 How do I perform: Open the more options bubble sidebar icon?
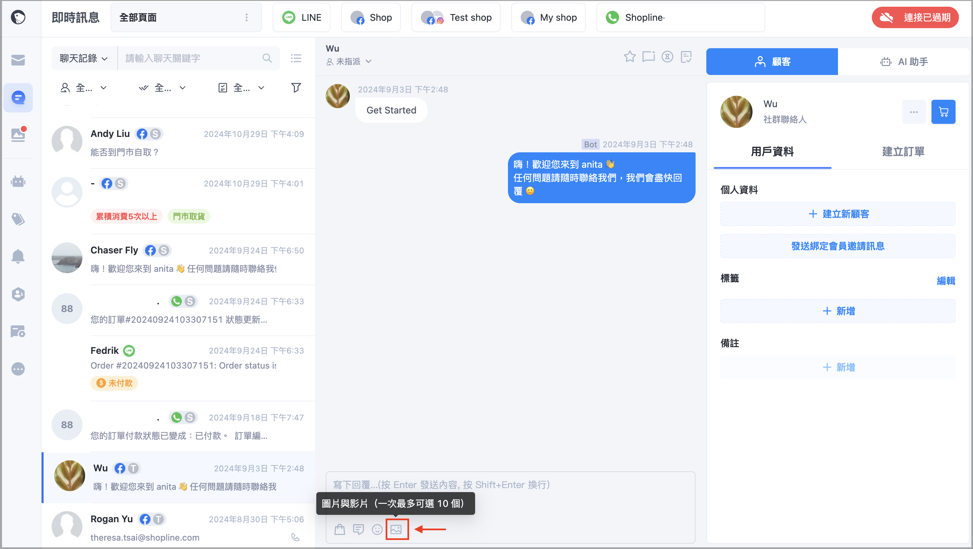coord(18,369)
